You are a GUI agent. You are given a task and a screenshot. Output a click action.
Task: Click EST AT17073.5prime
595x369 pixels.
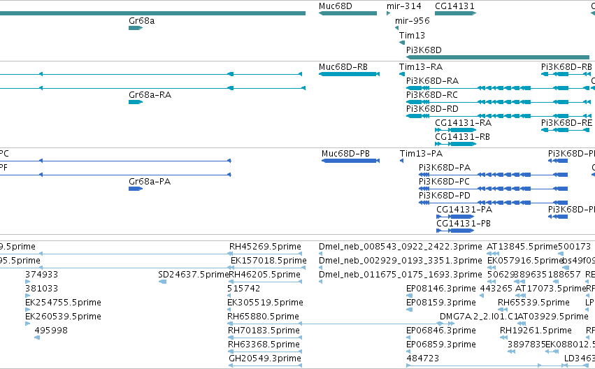tap(551, 289)
